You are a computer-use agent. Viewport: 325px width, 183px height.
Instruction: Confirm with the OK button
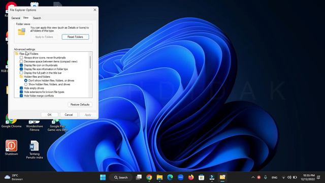(x=49, y=115)
